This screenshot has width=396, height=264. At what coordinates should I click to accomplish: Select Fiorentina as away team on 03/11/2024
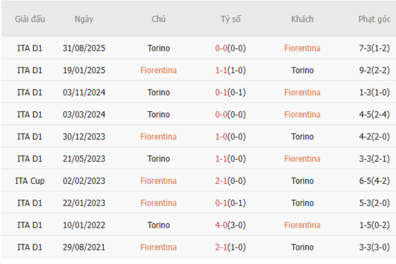[302, 92]
